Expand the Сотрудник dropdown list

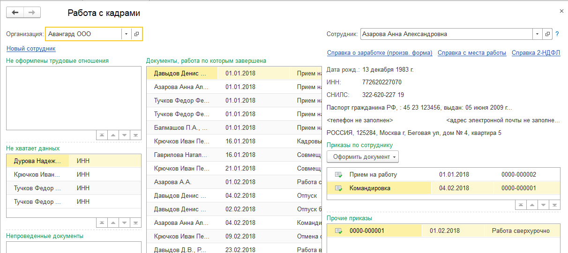pyautogui.click(x=537, y=34)
